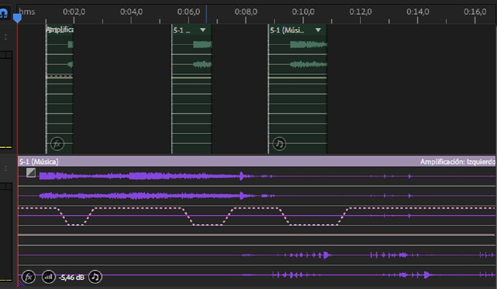Click the 0:14,0 mark on the time ruler

[x=418, y=12]
